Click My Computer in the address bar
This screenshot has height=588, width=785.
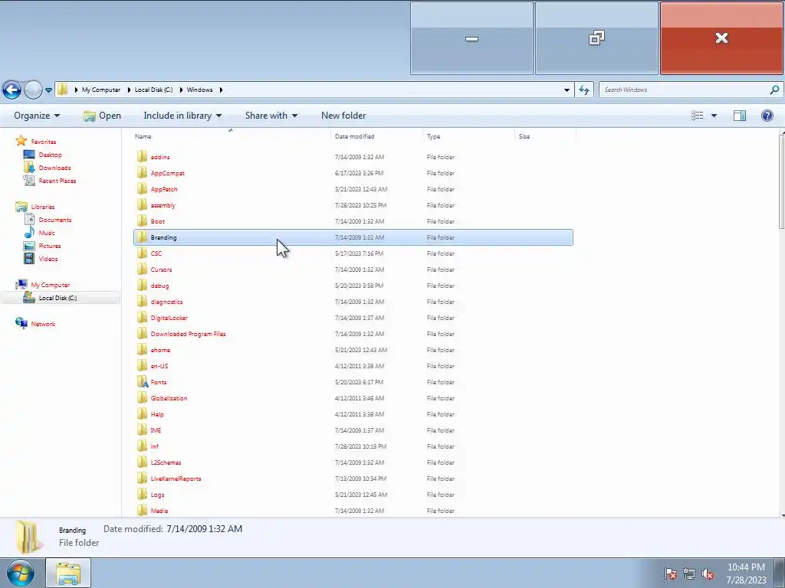[x=101, y=90]
